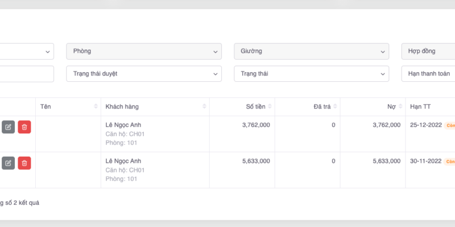Sort table by the Tên column icon
Screen dimensions: 455x227
(x=96, y=107)
